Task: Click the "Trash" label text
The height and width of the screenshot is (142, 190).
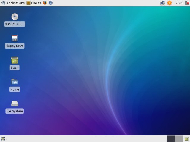Action: (15, 67)
